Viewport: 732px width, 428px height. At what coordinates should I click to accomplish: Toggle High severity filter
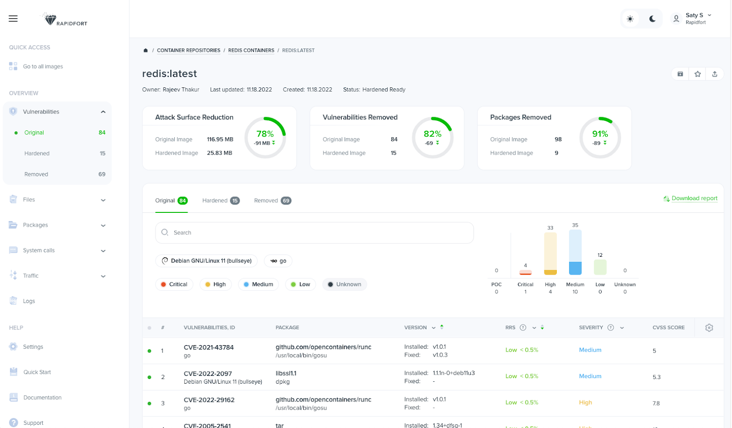point(215,284)
